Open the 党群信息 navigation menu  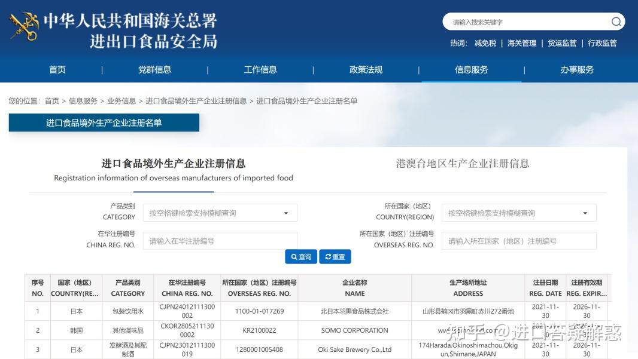pos(154,69)
